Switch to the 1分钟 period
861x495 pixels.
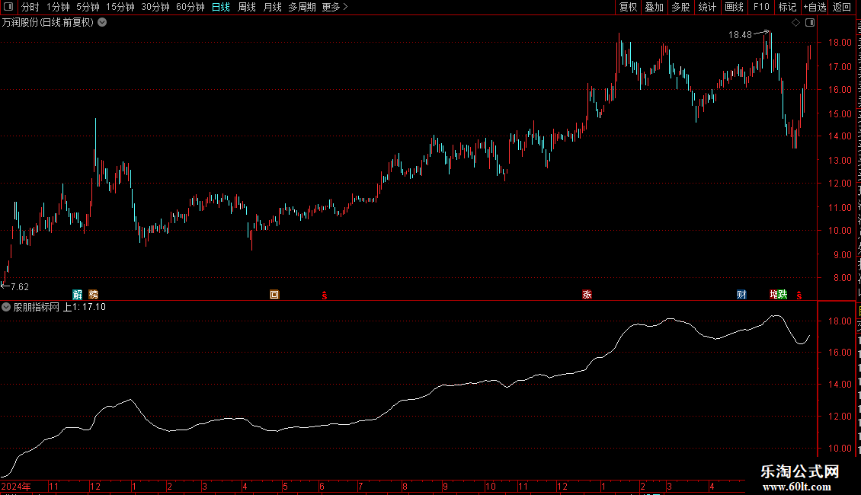(x=58, y=7)
